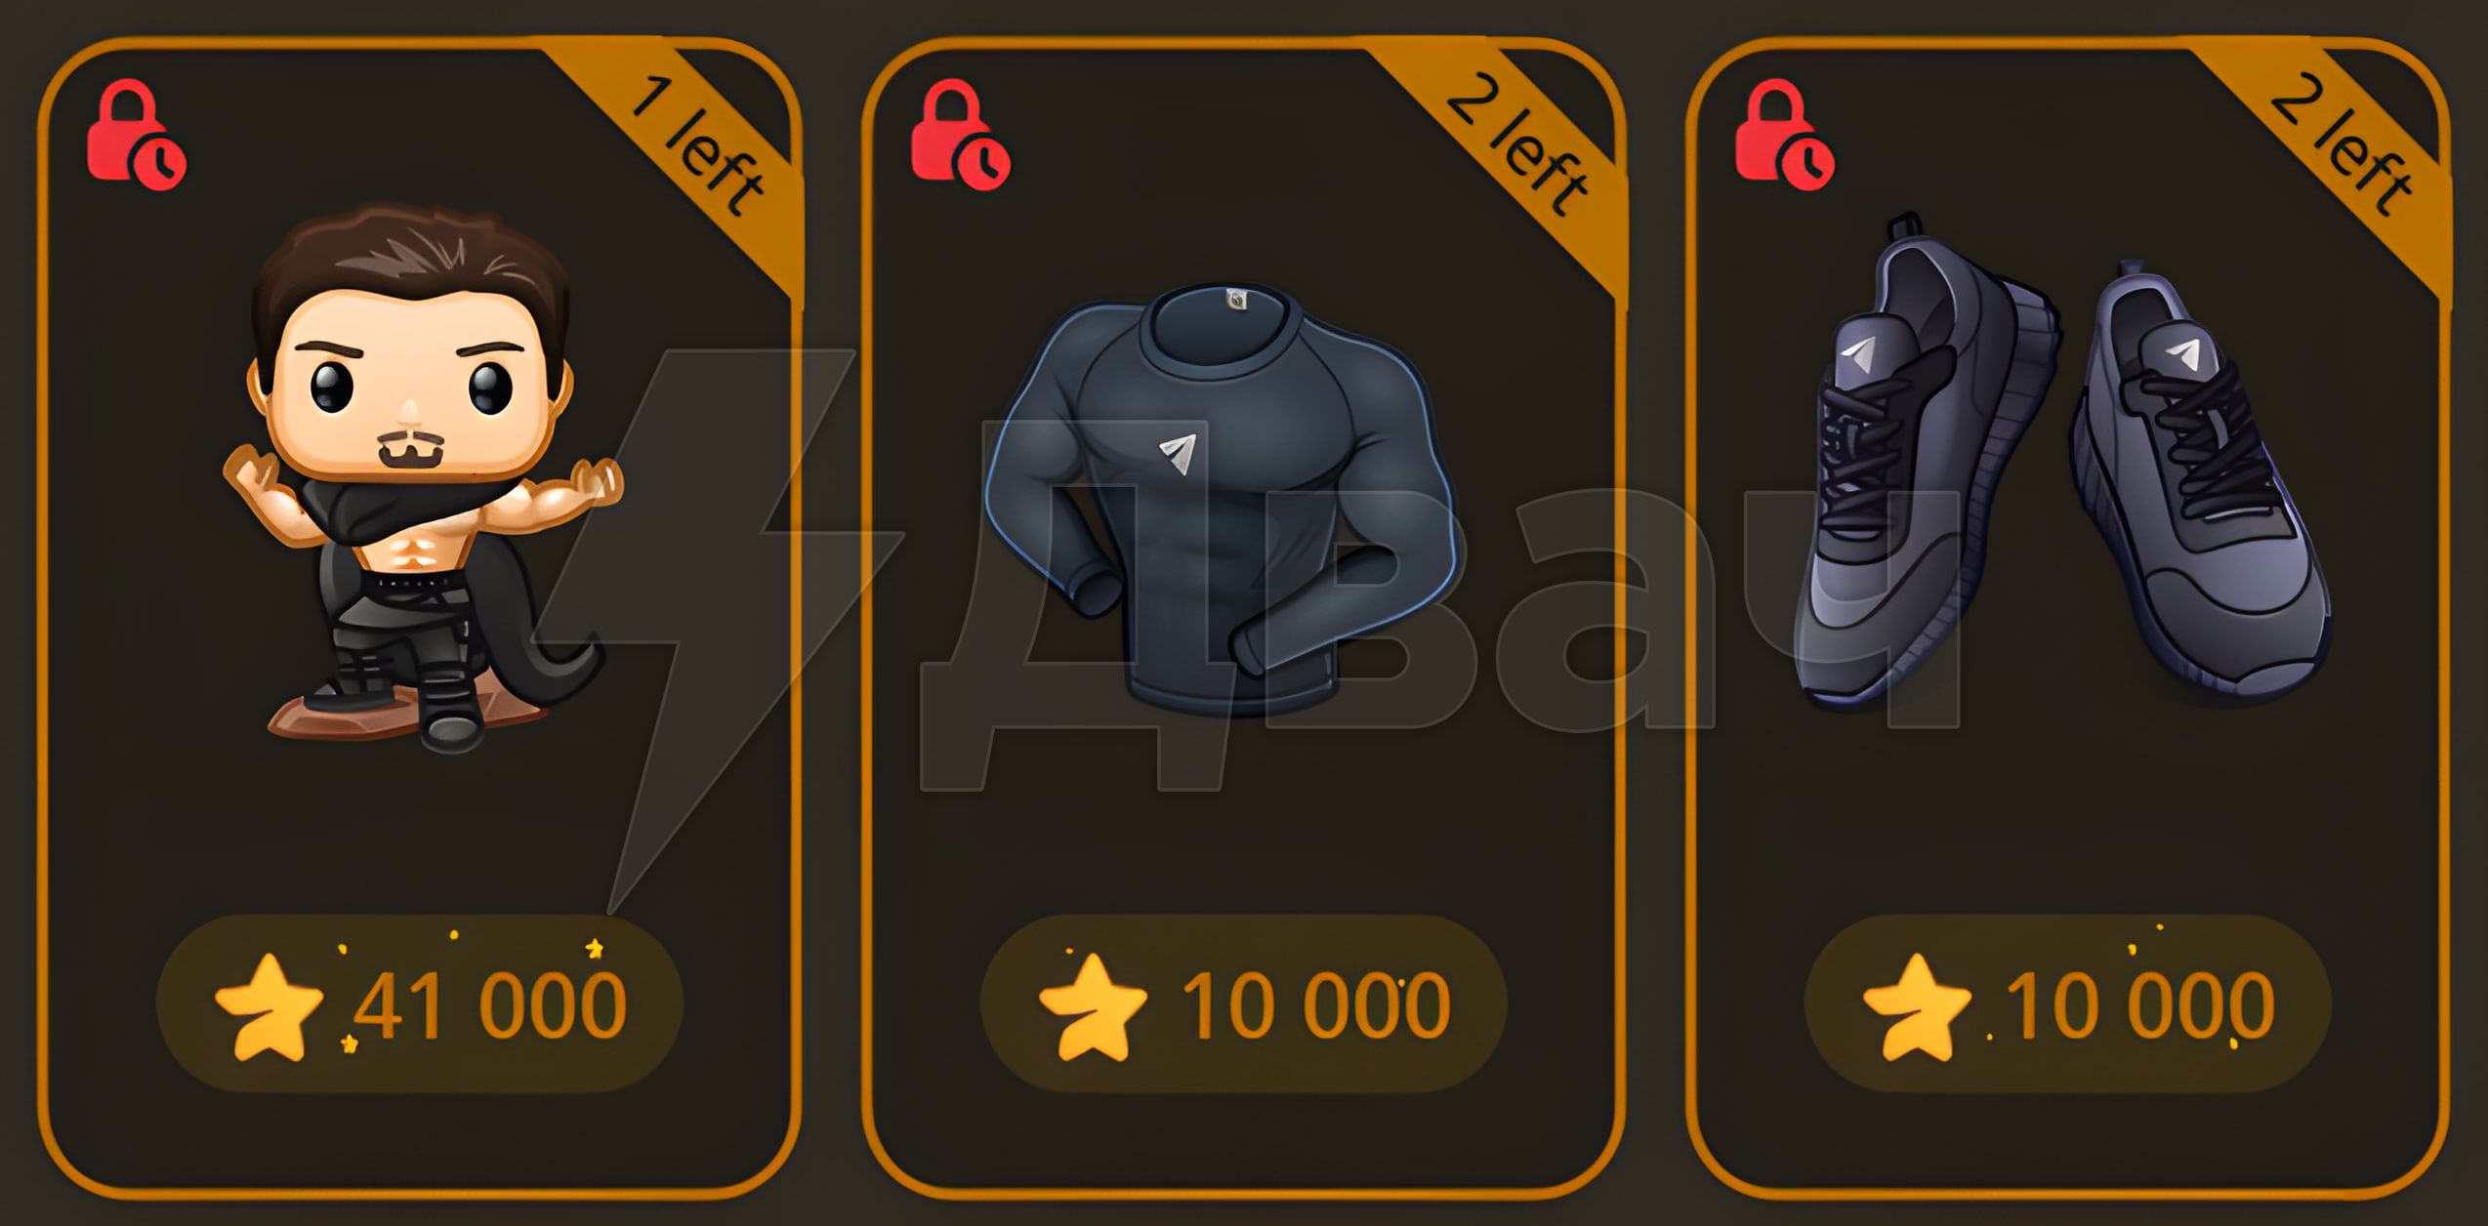Click the star icon on the sneakers price
Screen dimensions: 2488x1226
(1917, 1007)
